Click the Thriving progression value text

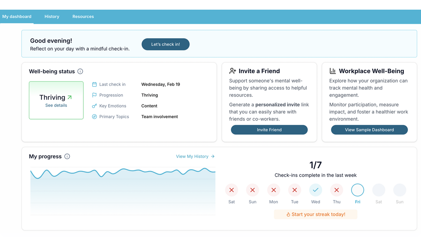click(150, 95)
